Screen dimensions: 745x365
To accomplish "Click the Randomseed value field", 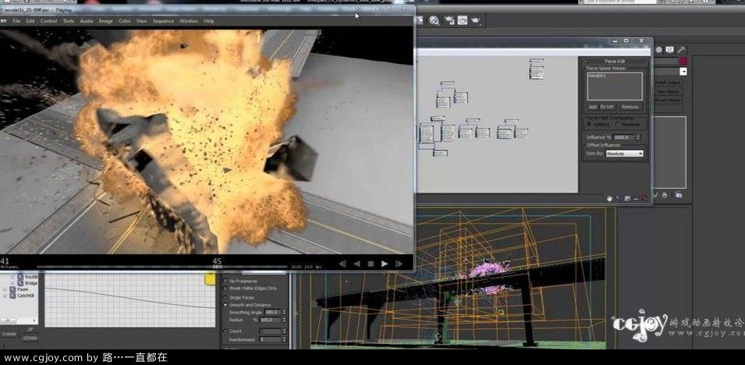I will (x=271, y=340).
